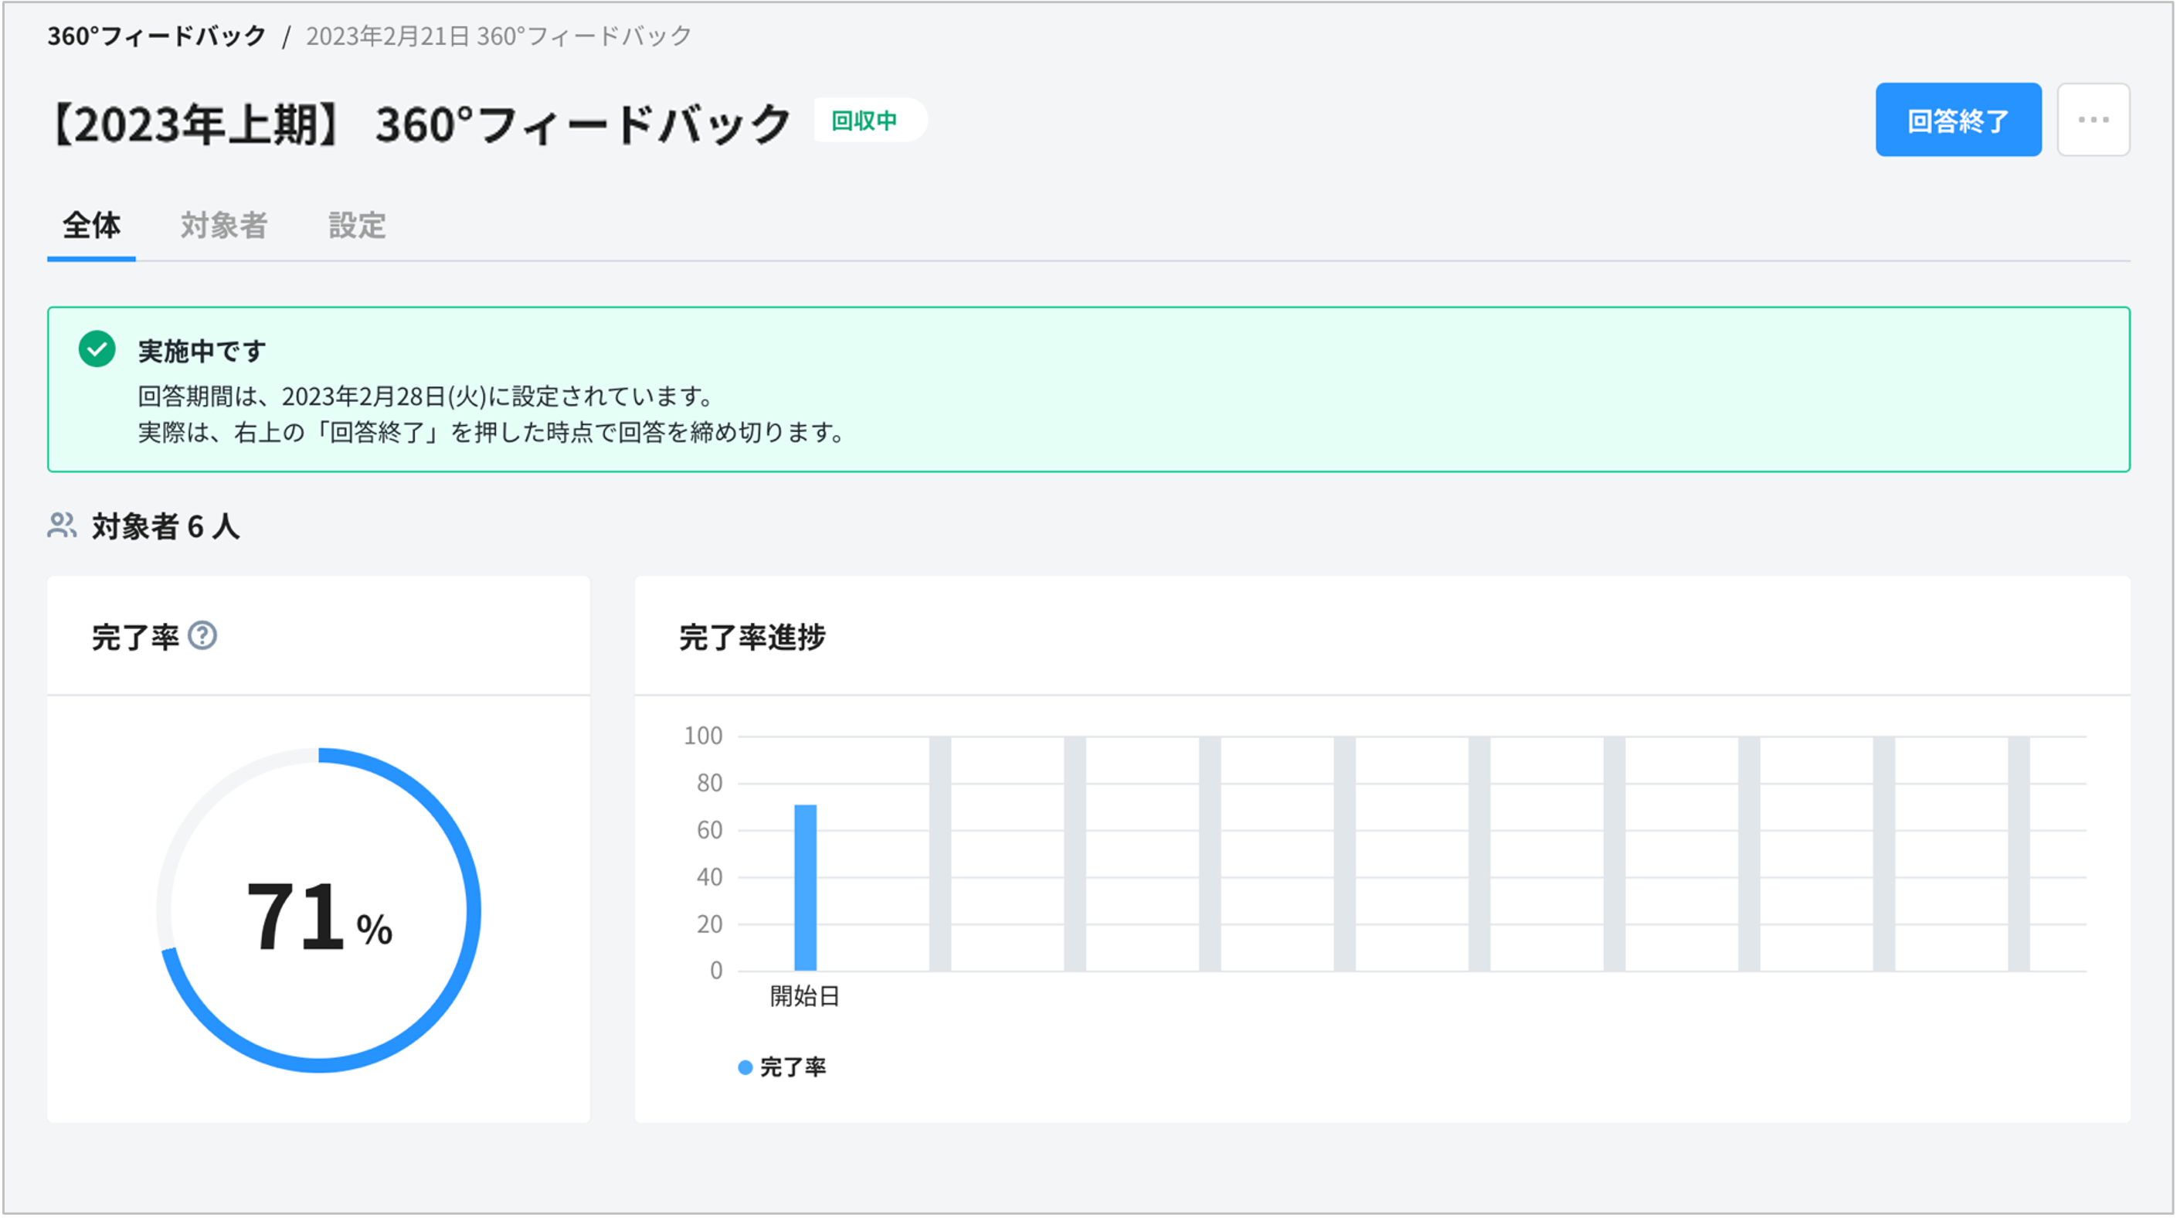Image resolution: width=2177 pixels, height=1218 pixels.
Task: Open the 設定 tab
Action: pyautogui.click(x=357, y=226)
